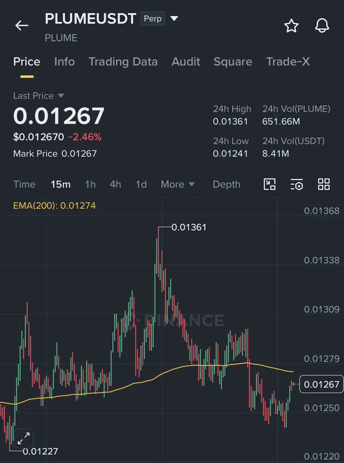Tap the Perp contract badge
Image resolution: width=344 pixels, height=463 pixels.
pos(152,19)
